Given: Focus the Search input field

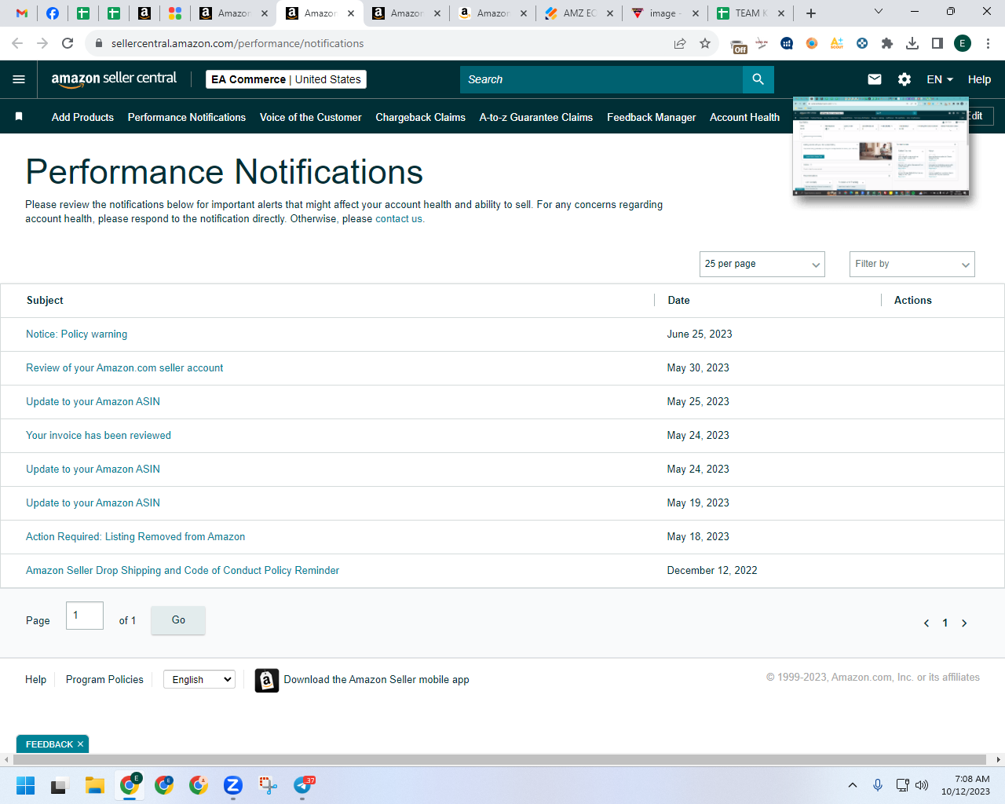Looking at the screenshot, I should click(x=601, y=79).
